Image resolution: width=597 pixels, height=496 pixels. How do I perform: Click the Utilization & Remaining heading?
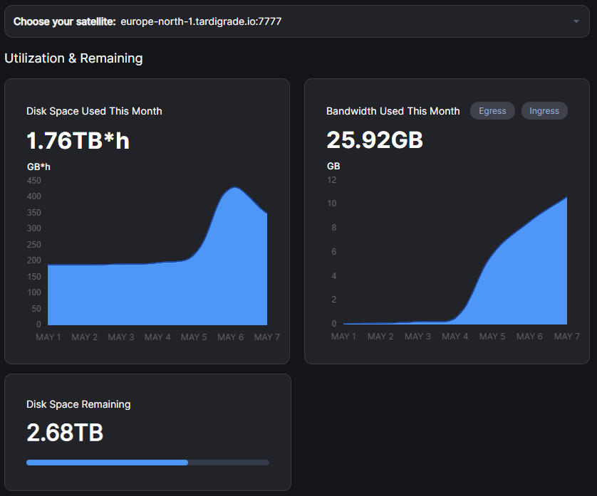pyautogui.click(x=73, y=58)
